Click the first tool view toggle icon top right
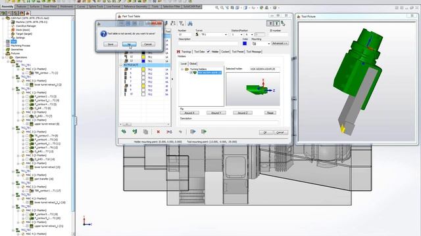The width and height of the screenshot is (421, 236). pyautogui.click(x=270, y=24)
